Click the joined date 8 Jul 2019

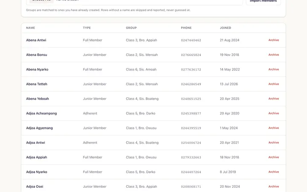228,172
